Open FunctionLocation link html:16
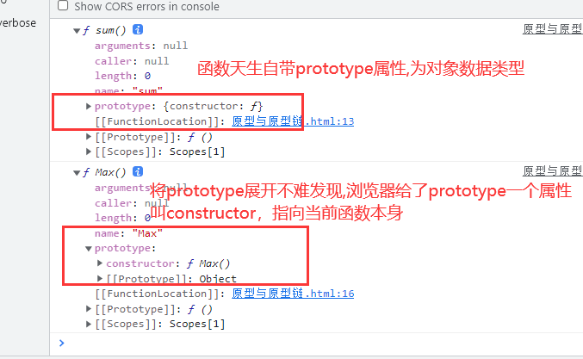The image size is (583, 359). coord(293,294)
